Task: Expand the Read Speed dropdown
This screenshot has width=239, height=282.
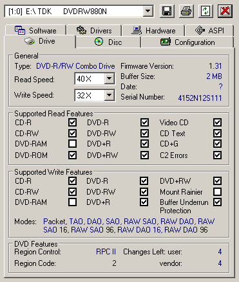Action: click(110, 78)
